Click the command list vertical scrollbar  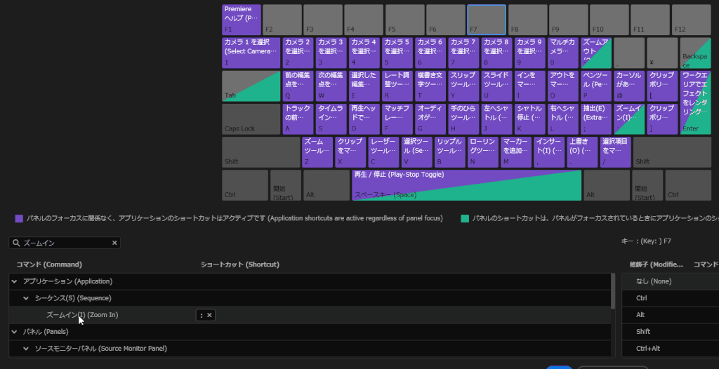click(x=613, y=292)
